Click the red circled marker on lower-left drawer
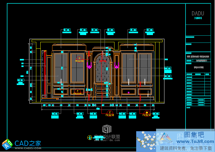The image size is (215, 152). [x=78, y=92]
